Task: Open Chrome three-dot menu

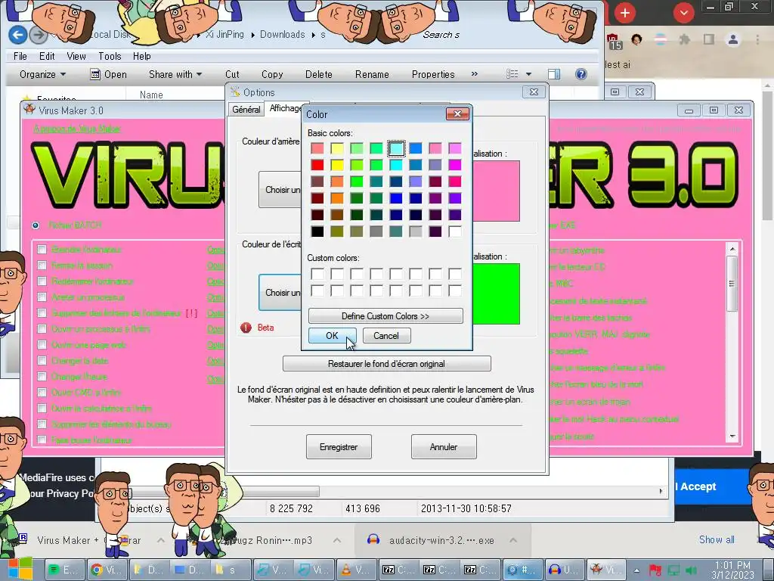Action: pyautogui.click(x=757, y=39)
